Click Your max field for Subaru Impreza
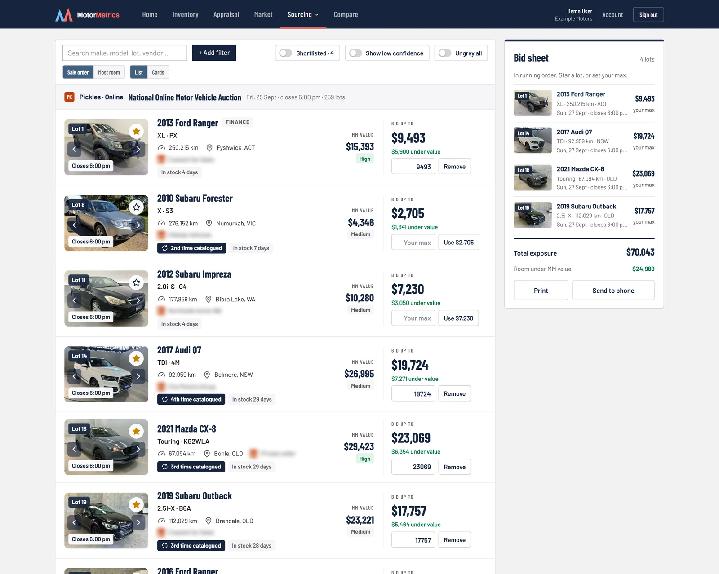This screenshot has height=574, width=719. [413, 318]
